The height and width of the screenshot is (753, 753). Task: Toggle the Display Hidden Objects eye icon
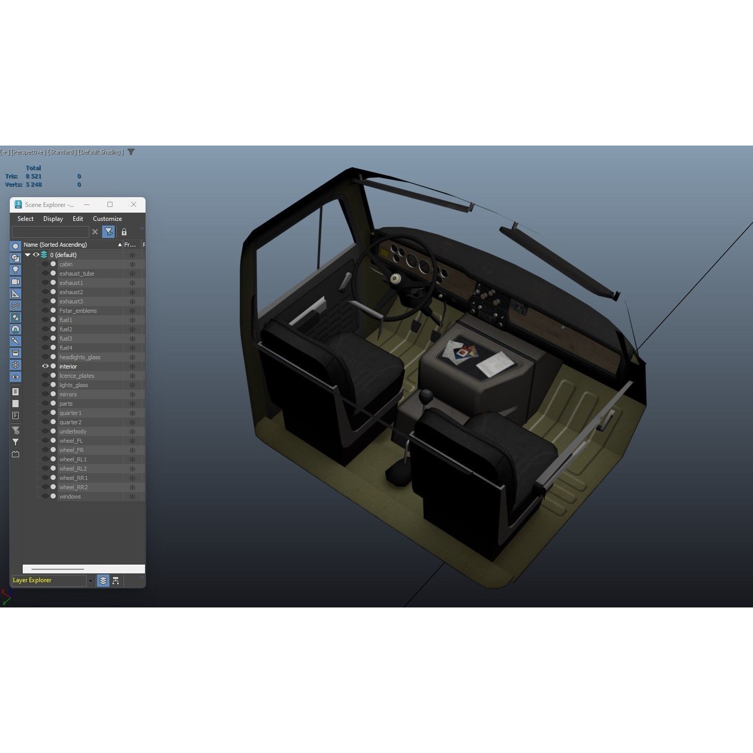(15, 377)
